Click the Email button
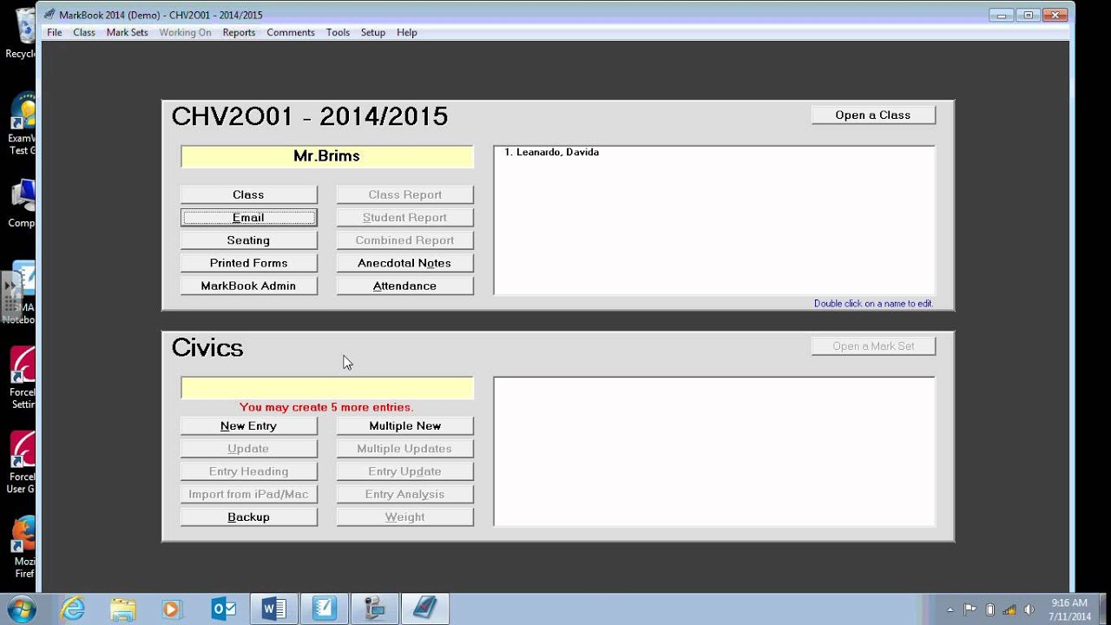The width and height of the screenshot is (1111, 625). (x=248, y=217)
